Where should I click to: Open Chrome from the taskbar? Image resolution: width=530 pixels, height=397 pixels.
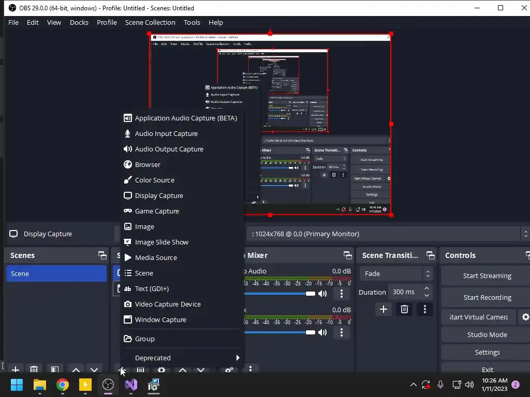[63, 385]
